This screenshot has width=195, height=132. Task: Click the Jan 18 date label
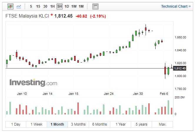coord(73,94)
